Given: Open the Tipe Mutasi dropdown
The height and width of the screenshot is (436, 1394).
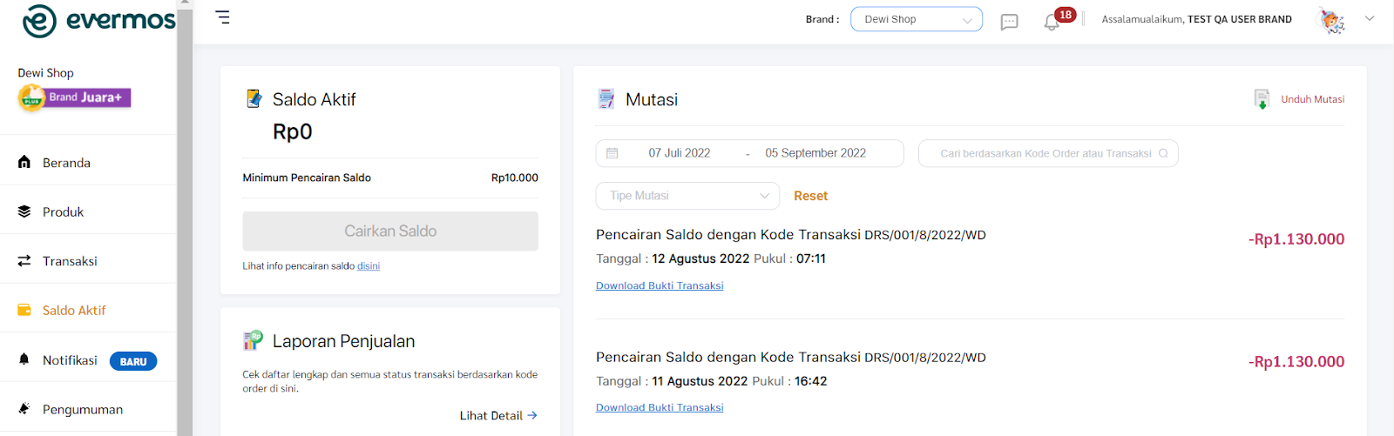Looking at the screenshot, I should click(x=688, y=196).
